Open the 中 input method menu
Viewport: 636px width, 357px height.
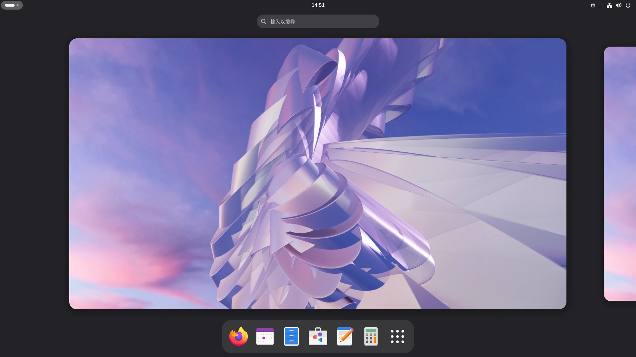[x=593, y=5]
